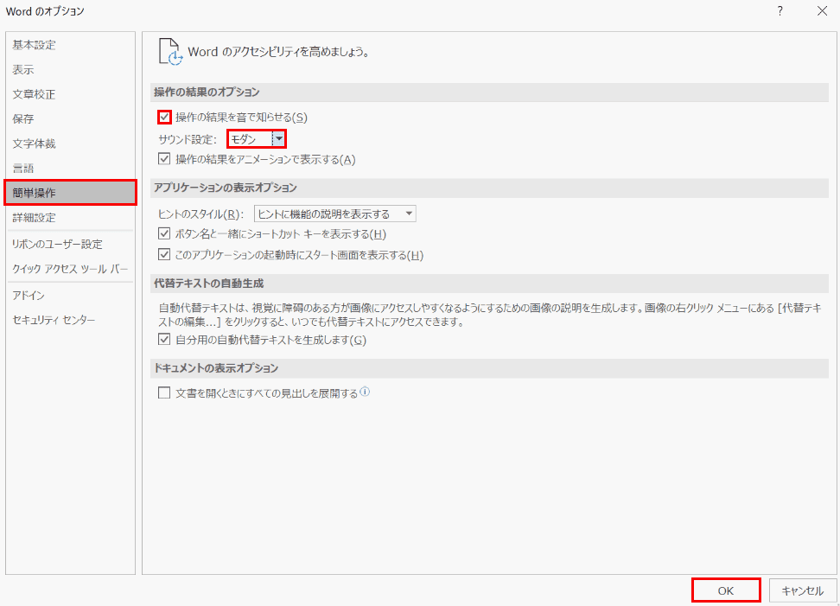Click the help question mark icon

click(x=780, y=11)
